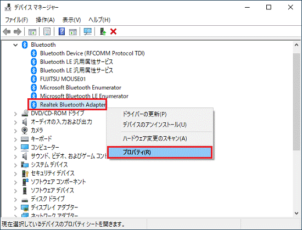Click the scrollbar down arrow
The width and height of the screenshot is (302, 230).
point(297,213)
